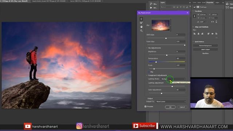Click the Shift Edge value field
The width and height of the screenshot is (233, 131).
[x=181, y=35]
